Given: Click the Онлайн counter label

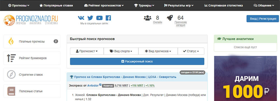Looking at the screenshot, I should [157, 22].
